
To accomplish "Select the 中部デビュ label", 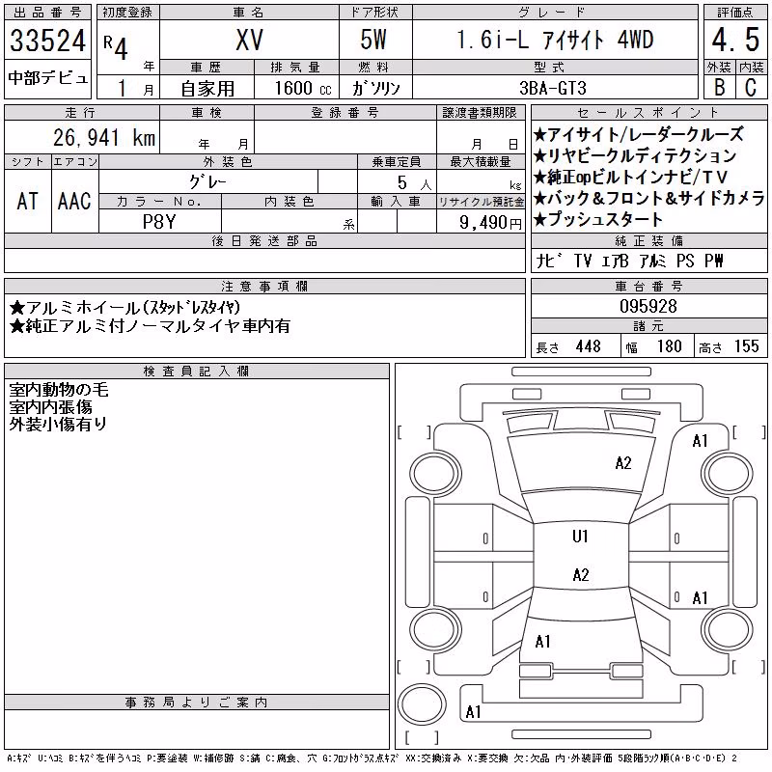I will click(47, 78).
